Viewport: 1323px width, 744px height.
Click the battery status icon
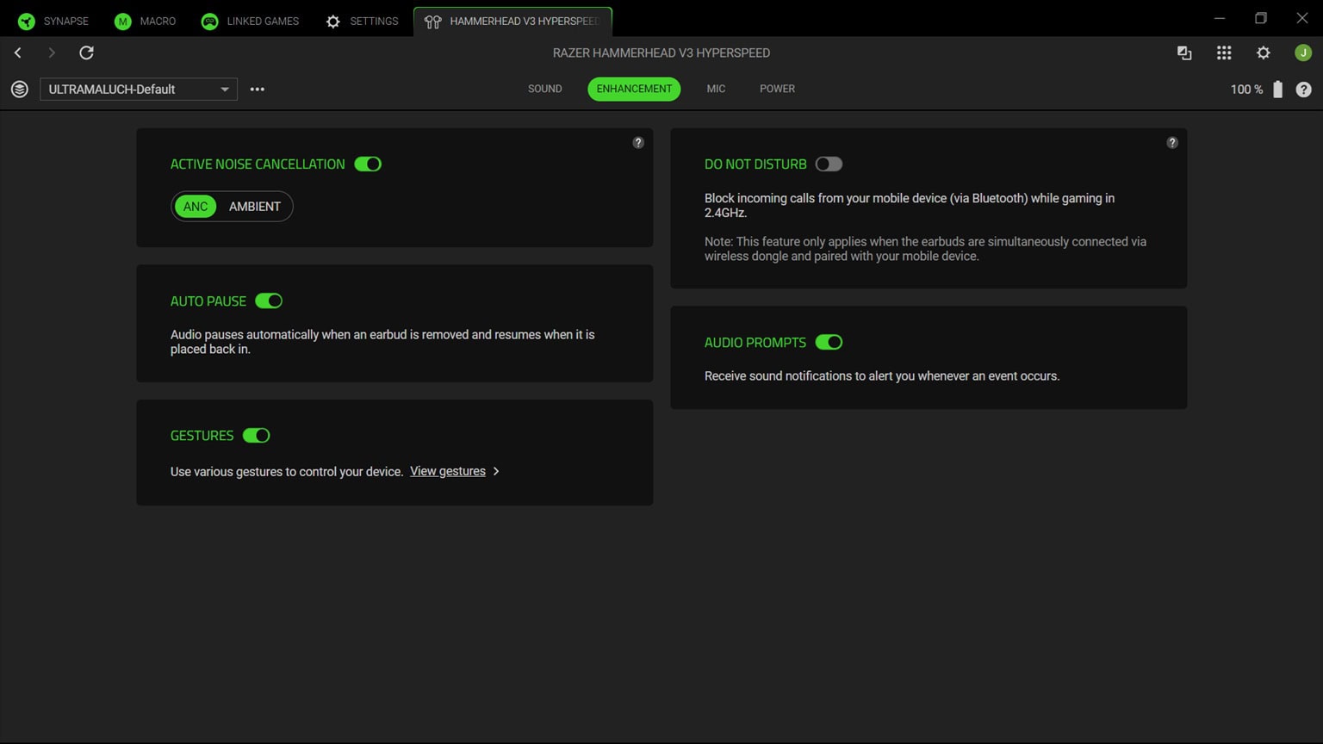click(x=1278, y=89)
